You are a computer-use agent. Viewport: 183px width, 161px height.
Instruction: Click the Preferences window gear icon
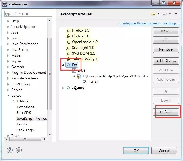pos(5,4)
